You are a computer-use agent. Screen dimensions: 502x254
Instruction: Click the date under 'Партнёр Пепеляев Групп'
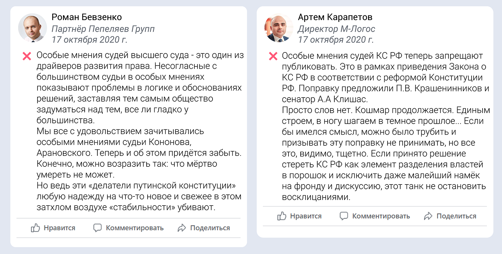point(89,40)
